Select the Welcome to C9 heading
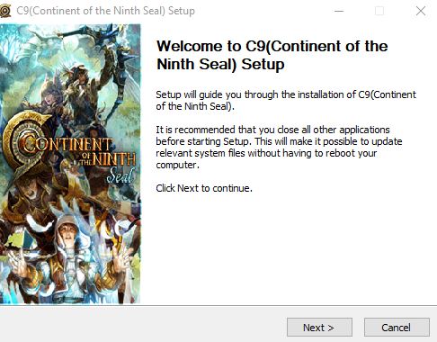The width and height of the screenshot is (437, 342). coord(272,55)
